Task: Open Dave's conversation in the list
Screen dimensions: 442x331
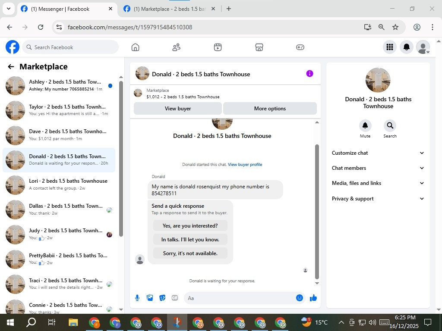Action: pyautogui.click(x=59, y=135)
